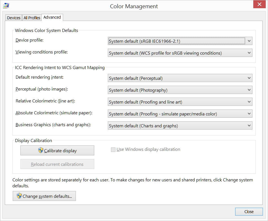Click the Color Management title bar icon

click(6, 6)
